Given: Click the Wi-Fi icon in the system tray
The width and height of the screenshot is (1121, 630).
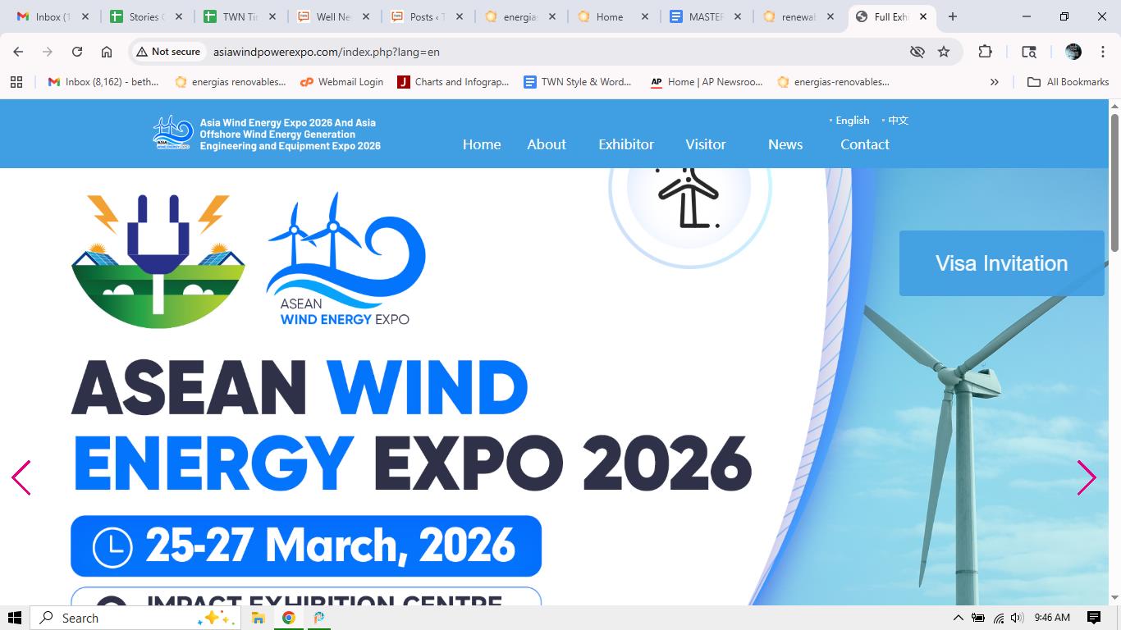Looking at the screenshot, I should tap(998, 618).
